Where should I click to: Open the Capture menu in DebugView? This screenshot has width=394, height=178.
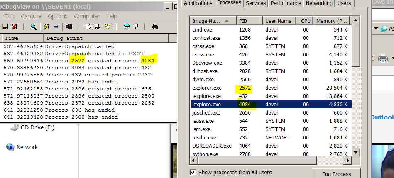[31, 16]
